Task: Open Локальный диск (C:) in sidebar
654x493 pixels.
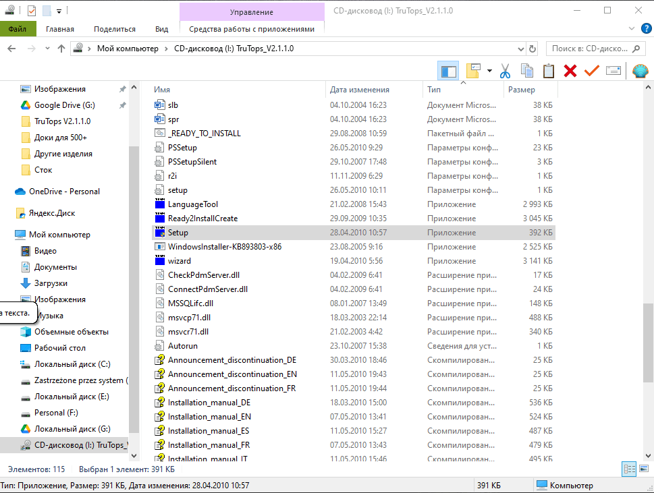Action: pos(72,364)
